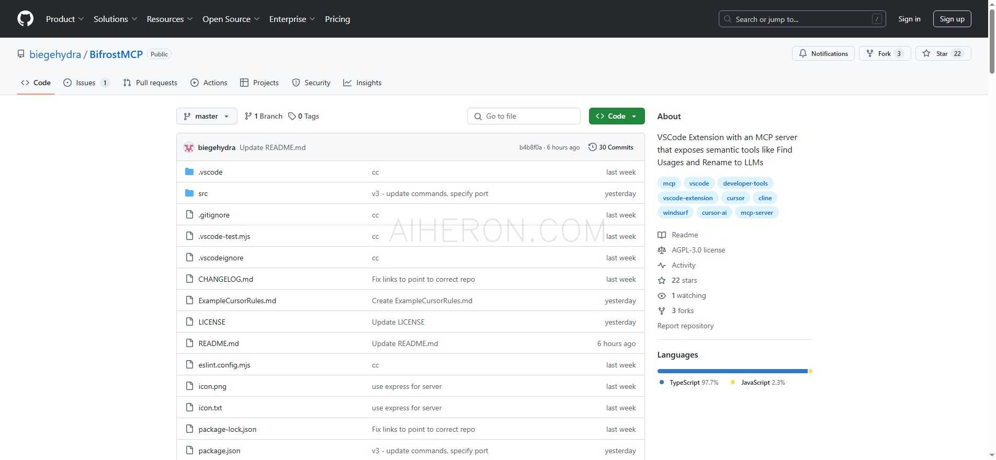This screenshot has width=996, height=460.
Task: Open the icon.txt file
Action: (x=210, y=408)
